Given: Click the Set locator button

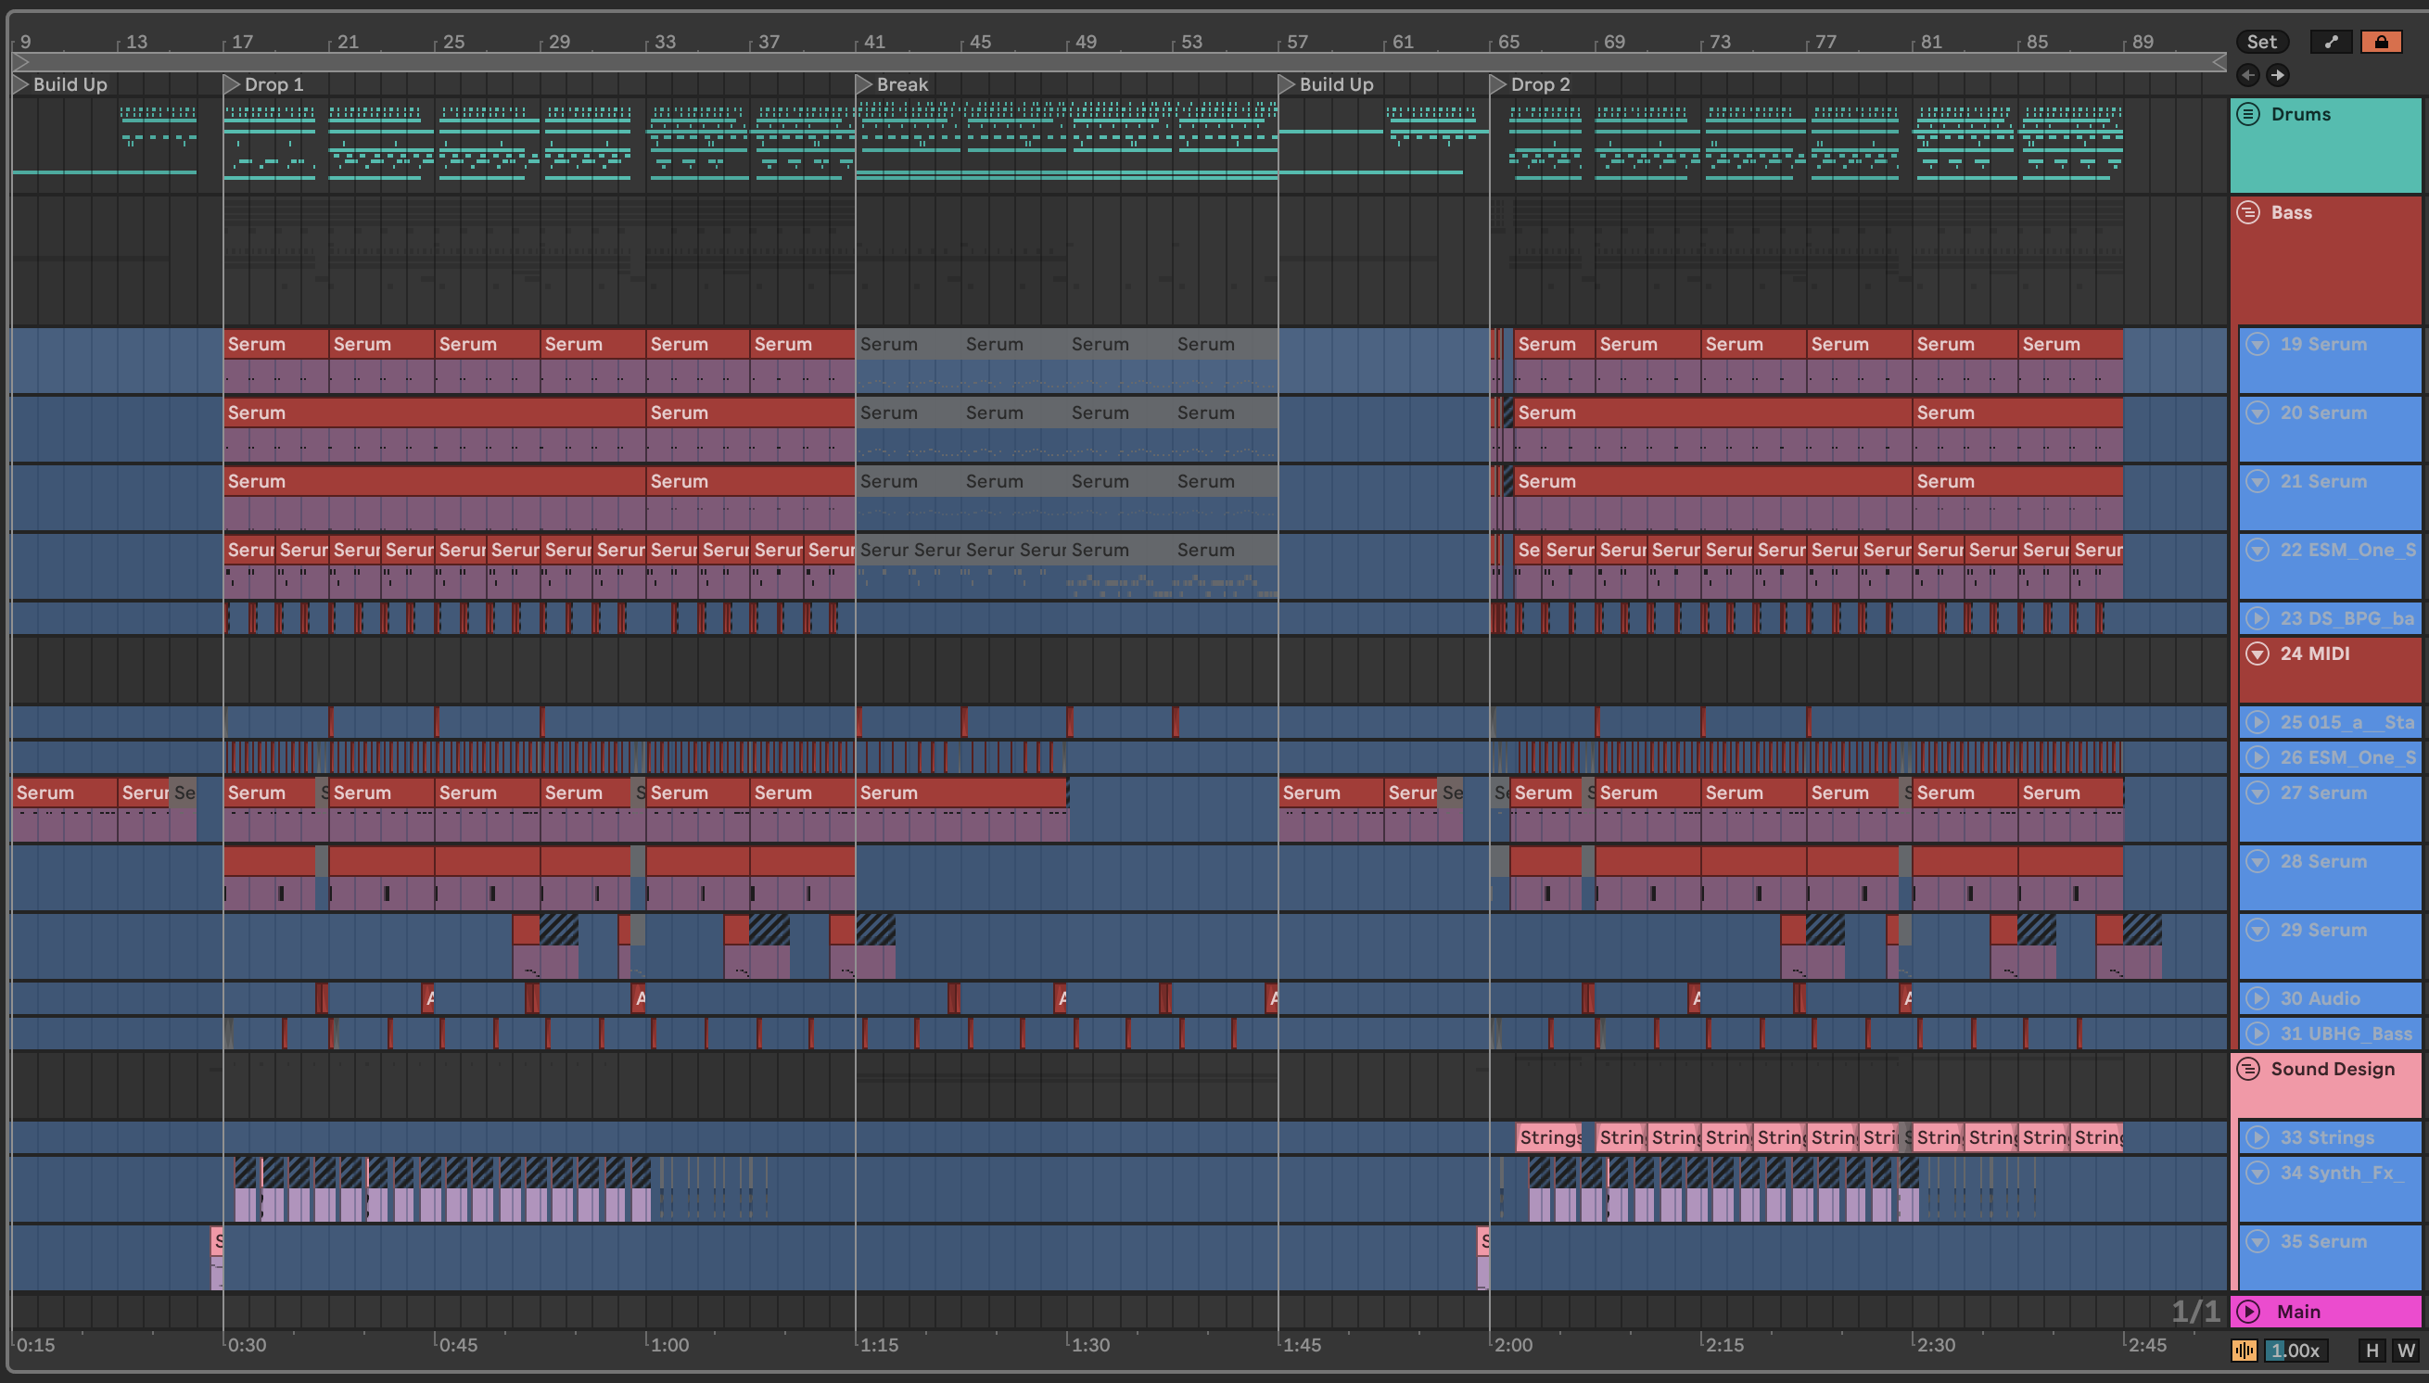Looking at the screenshot, I should [x=2261, y=42].
